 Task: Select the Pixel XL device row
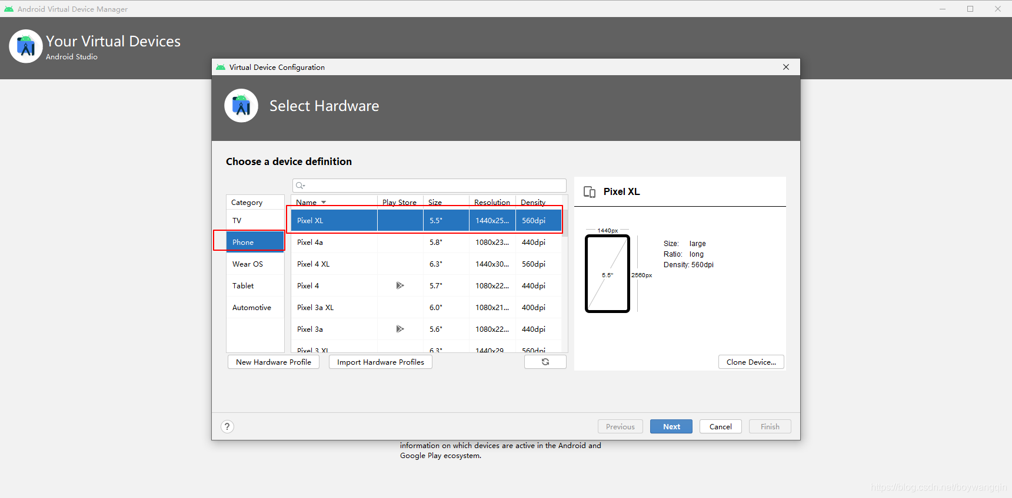pyautogui.click(x=427, y=221)
